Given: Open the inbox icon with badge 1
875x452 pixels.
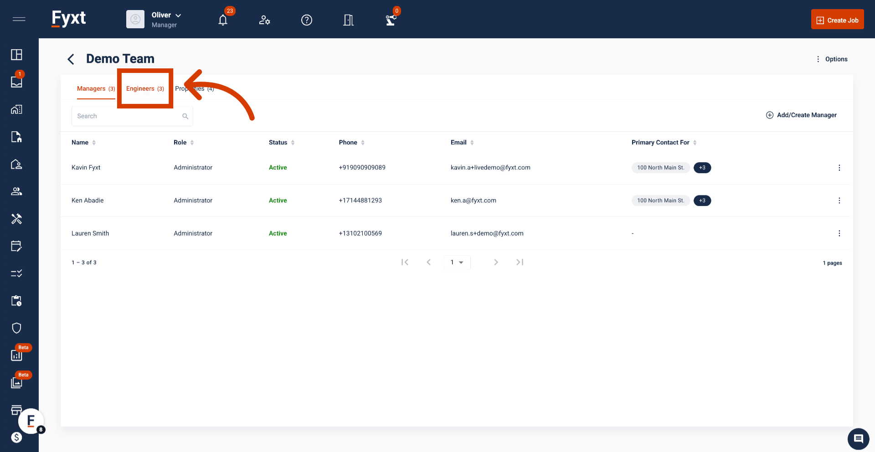Looking at the screenshot, I should 16,82.
